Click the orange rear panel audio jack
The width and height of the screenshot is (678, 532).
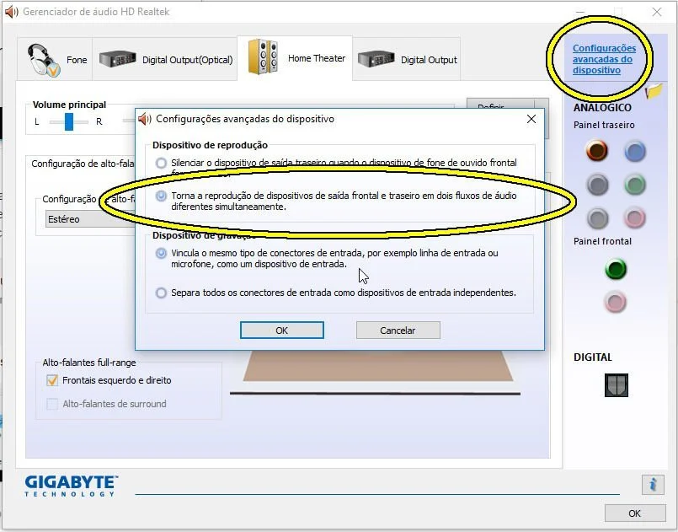coord(597,151)
